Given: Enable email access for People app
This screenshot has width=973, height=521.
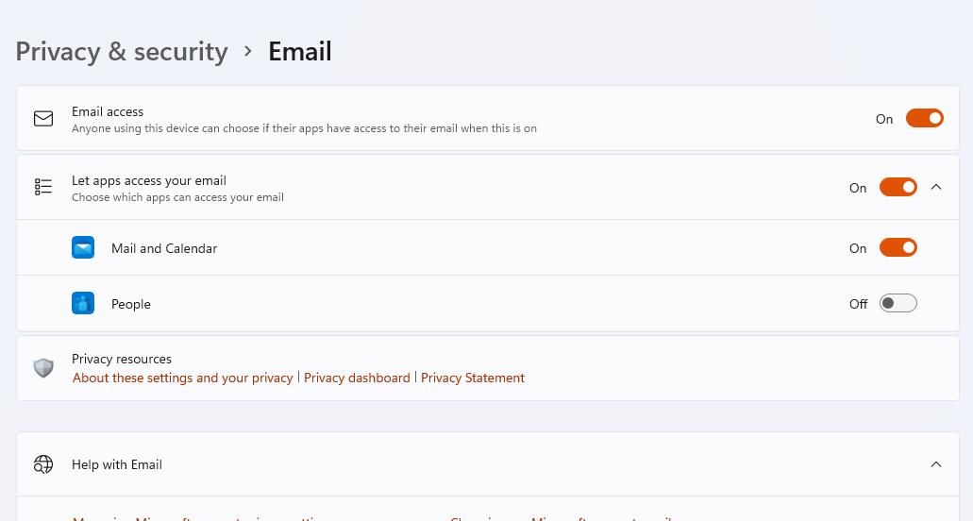Looking at the screenshot, I should [898, 304].
